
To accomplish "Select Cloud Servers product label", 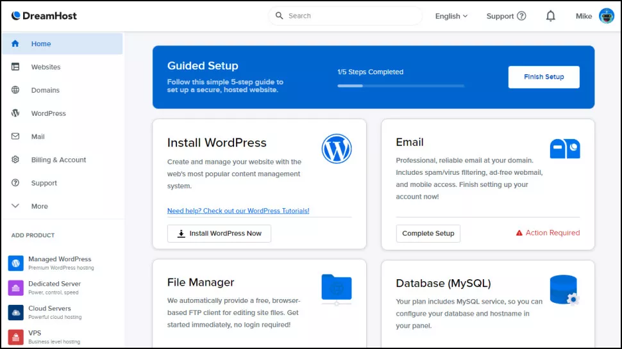I will 49,308.
